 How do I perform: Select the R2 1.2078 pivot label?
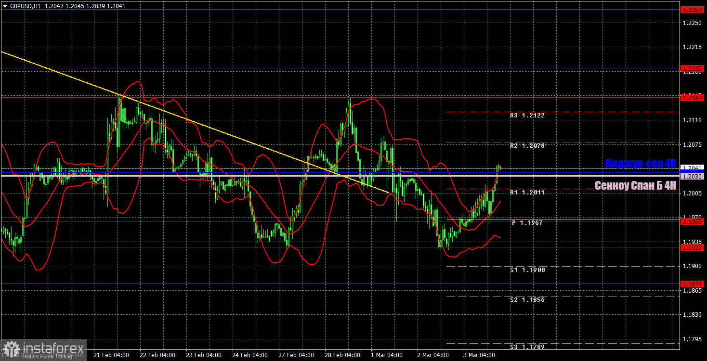tap(527, 145)
